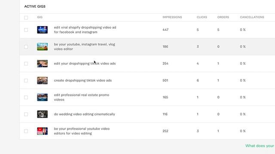Open 'be your professional youtube video editors' gig

[x=82, y=131]
